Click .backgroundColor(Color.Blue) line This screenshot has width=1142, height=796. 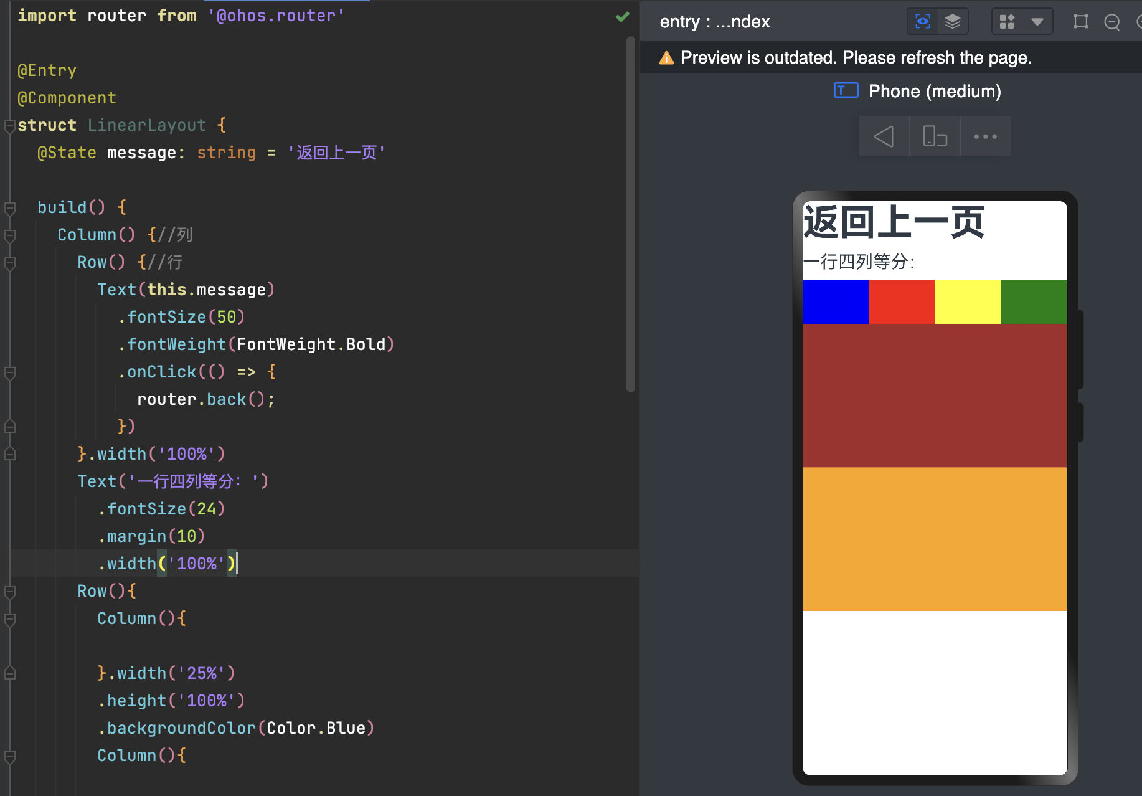click(x=236, y=728)
